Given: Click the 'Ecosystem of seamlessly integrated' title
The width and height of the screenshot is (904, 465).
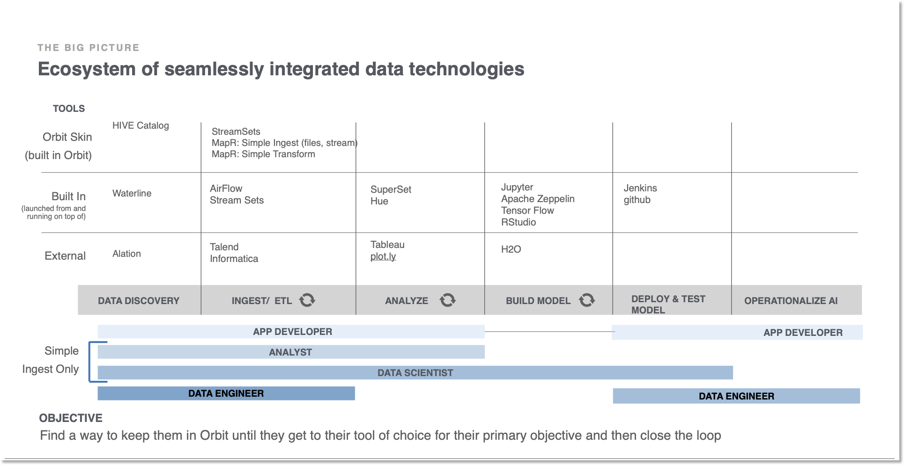Looking at the screenshot, I should pos(281,69).
